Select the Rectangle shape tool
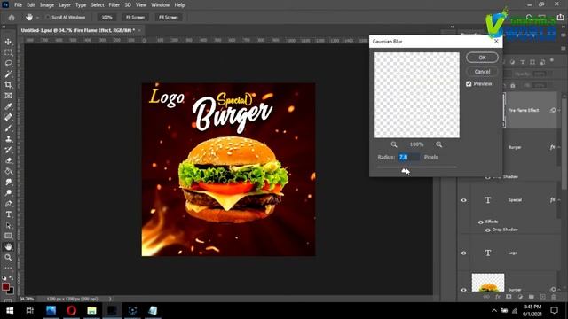 click(8, 236)
